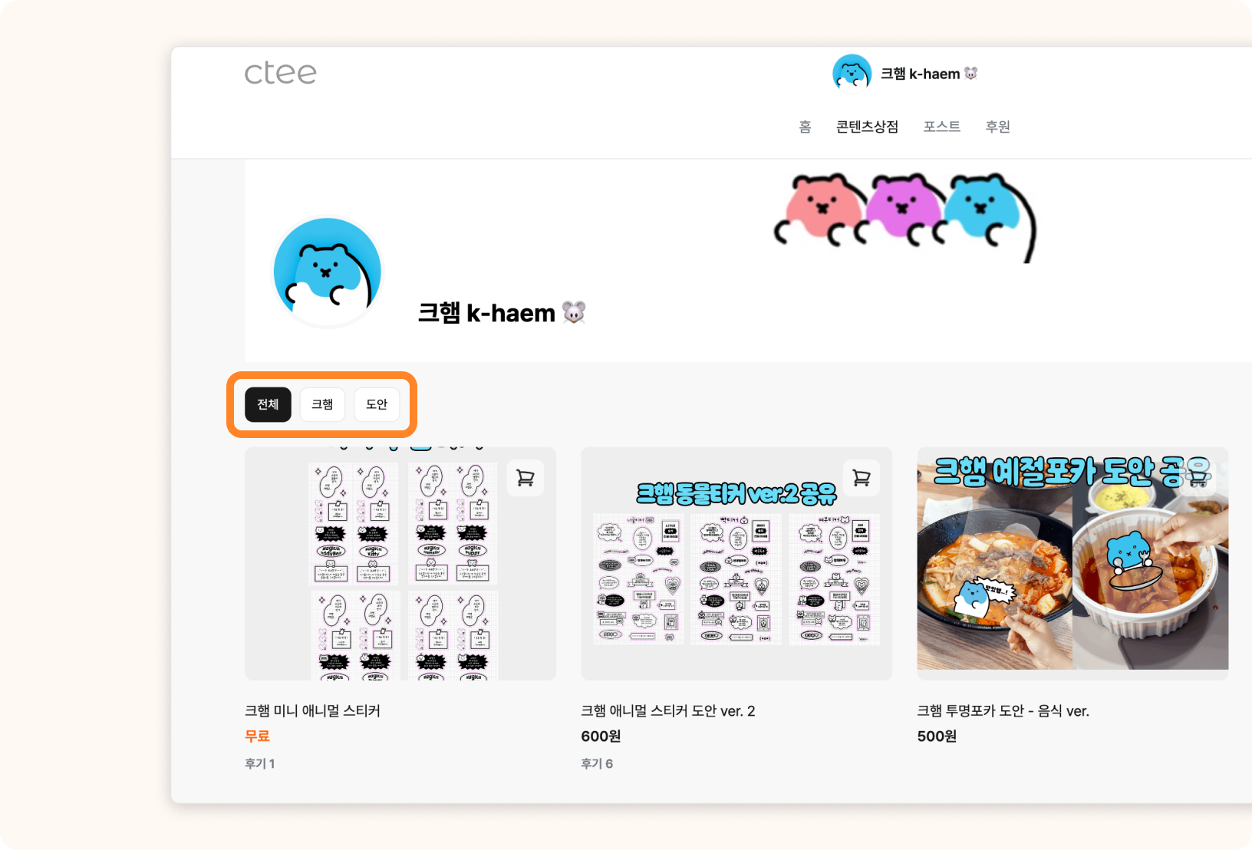The image size is (1252, 850).
Task: View 후기 6 reviews link
Action: point(597,763)
